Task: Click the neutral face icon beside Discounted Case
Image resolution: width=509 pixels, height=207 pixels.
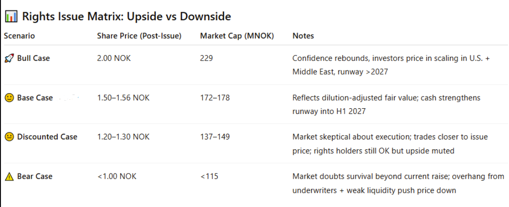Action: (x=9, y=137)
